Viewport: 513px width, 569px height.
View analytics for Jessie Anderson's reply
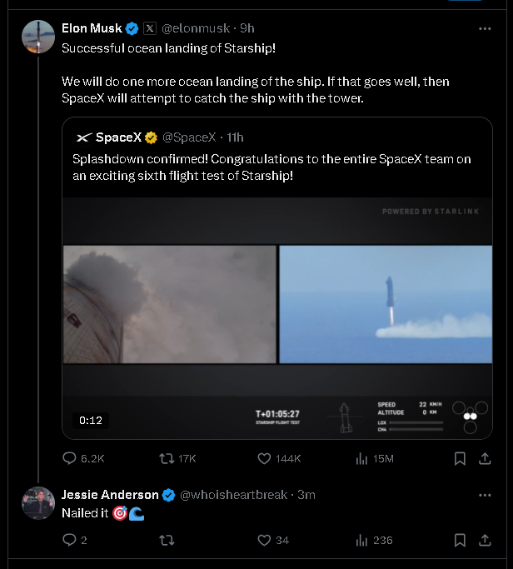[x=362, y=540]
